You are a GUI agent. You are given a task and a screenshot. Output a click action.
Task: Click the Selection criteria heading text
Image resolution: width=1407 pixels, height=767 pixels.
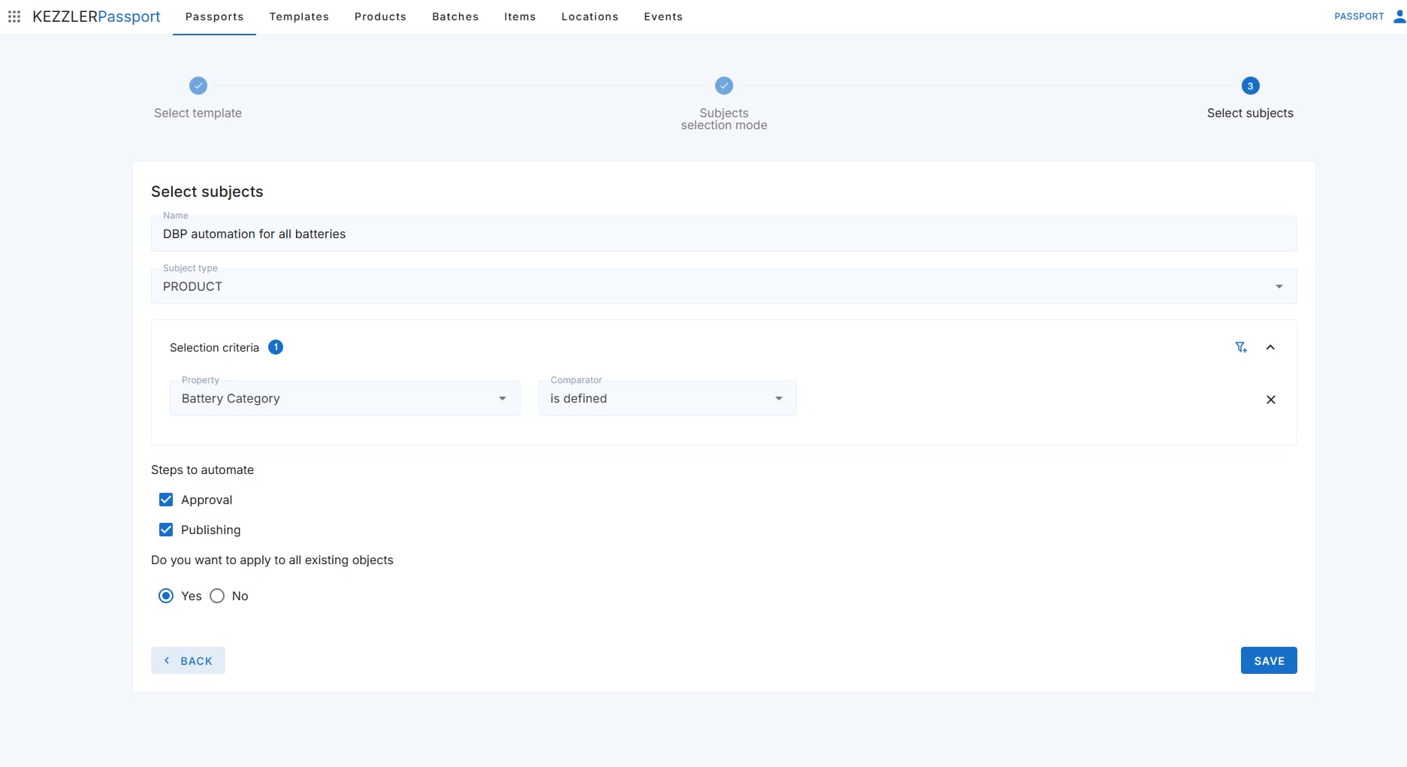pos(214,347)
